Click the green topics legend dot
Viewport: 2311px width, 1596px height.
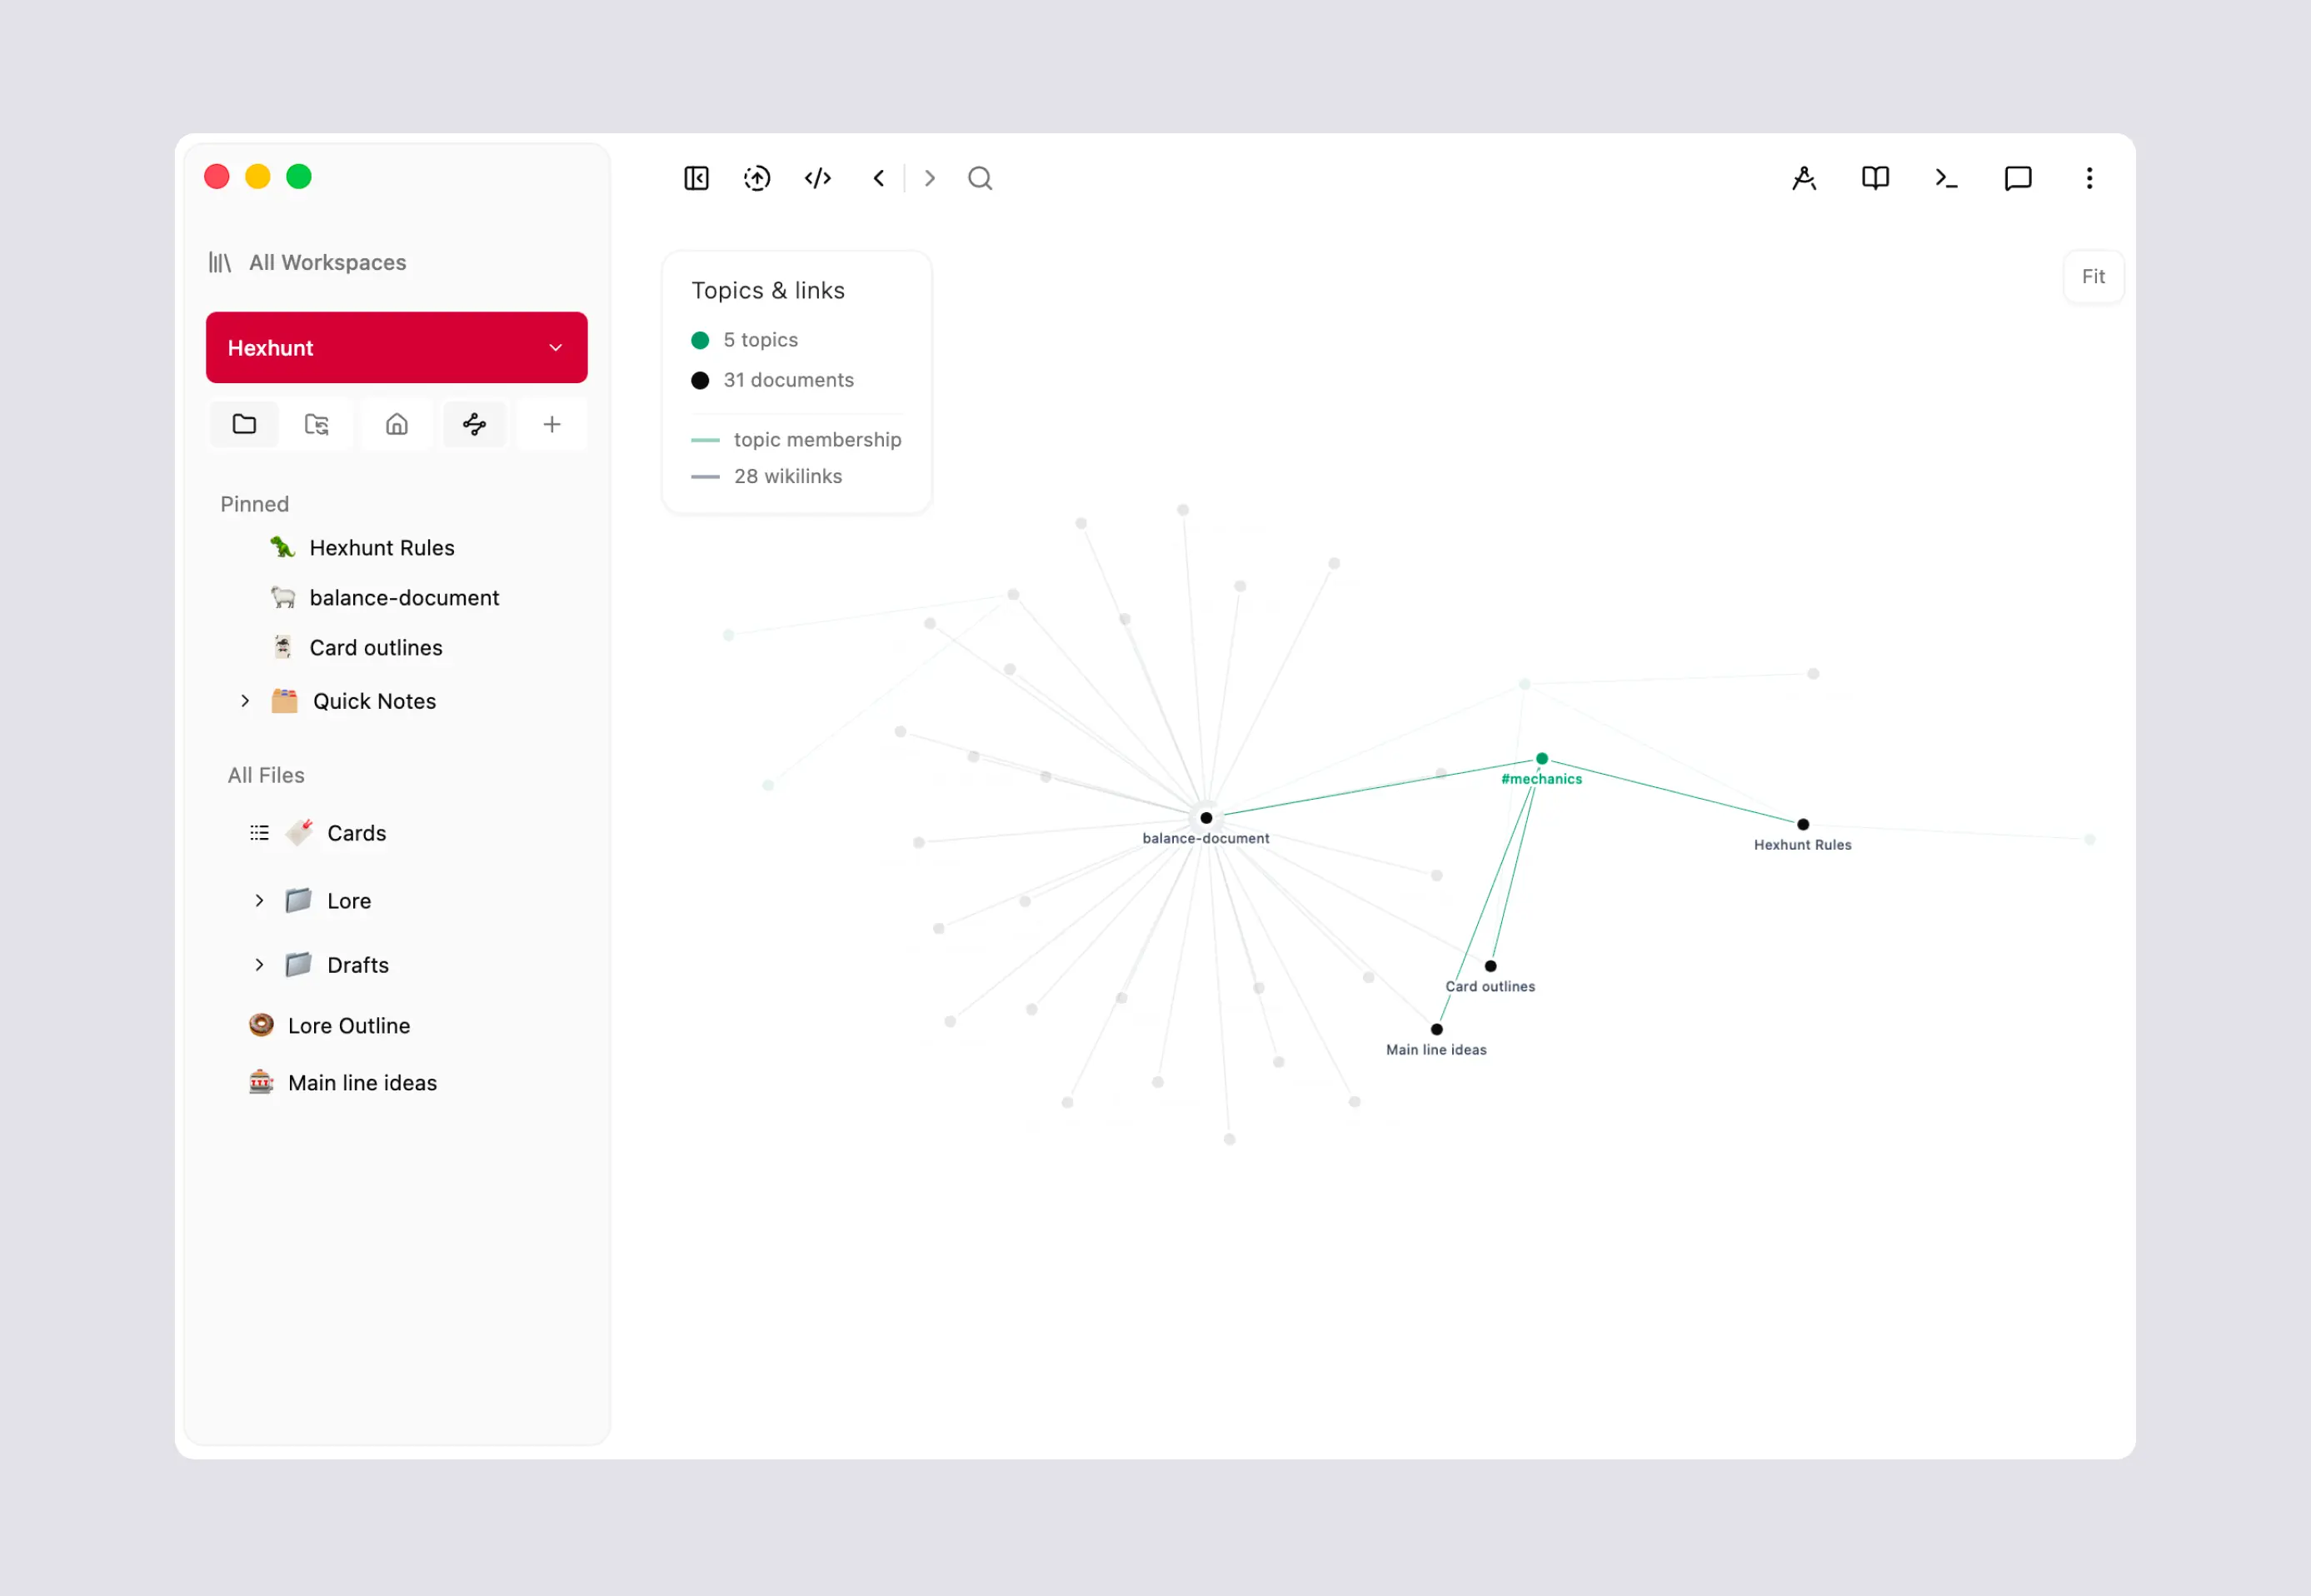point(700,340)
